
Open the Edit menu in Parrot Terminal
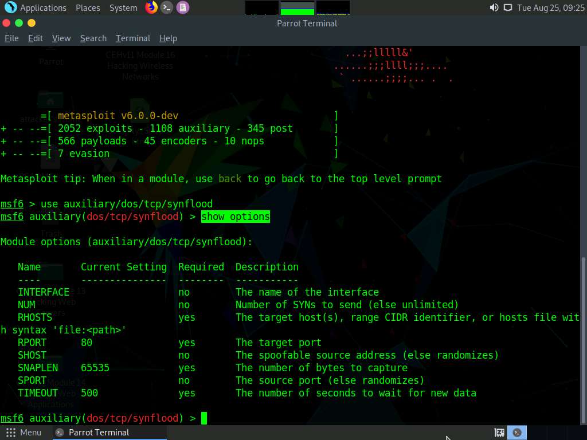coord(36,38)
